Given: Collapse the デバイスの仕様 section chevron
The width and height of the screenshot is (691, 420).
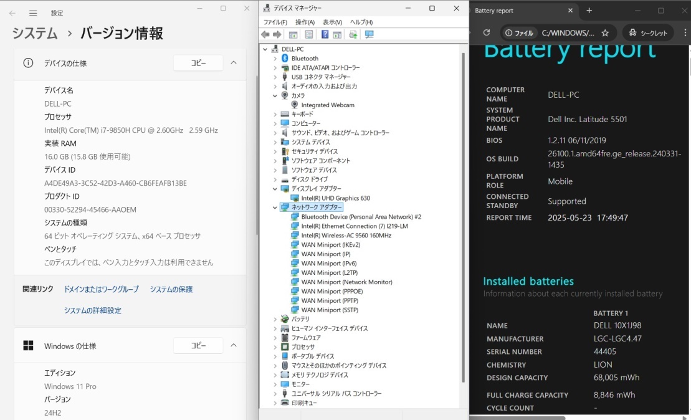Looking at the screenshot, I should click(234, 63).
